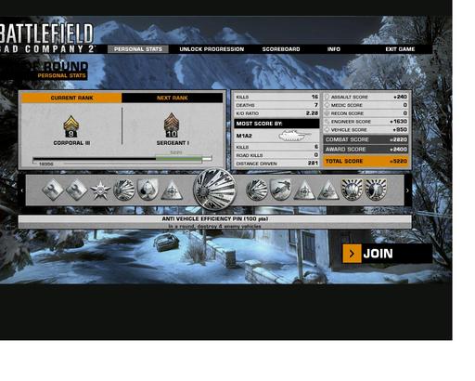
Task: Click the M1A2 'KILLS' row showing 6
Action: click(x=276, y=147)
